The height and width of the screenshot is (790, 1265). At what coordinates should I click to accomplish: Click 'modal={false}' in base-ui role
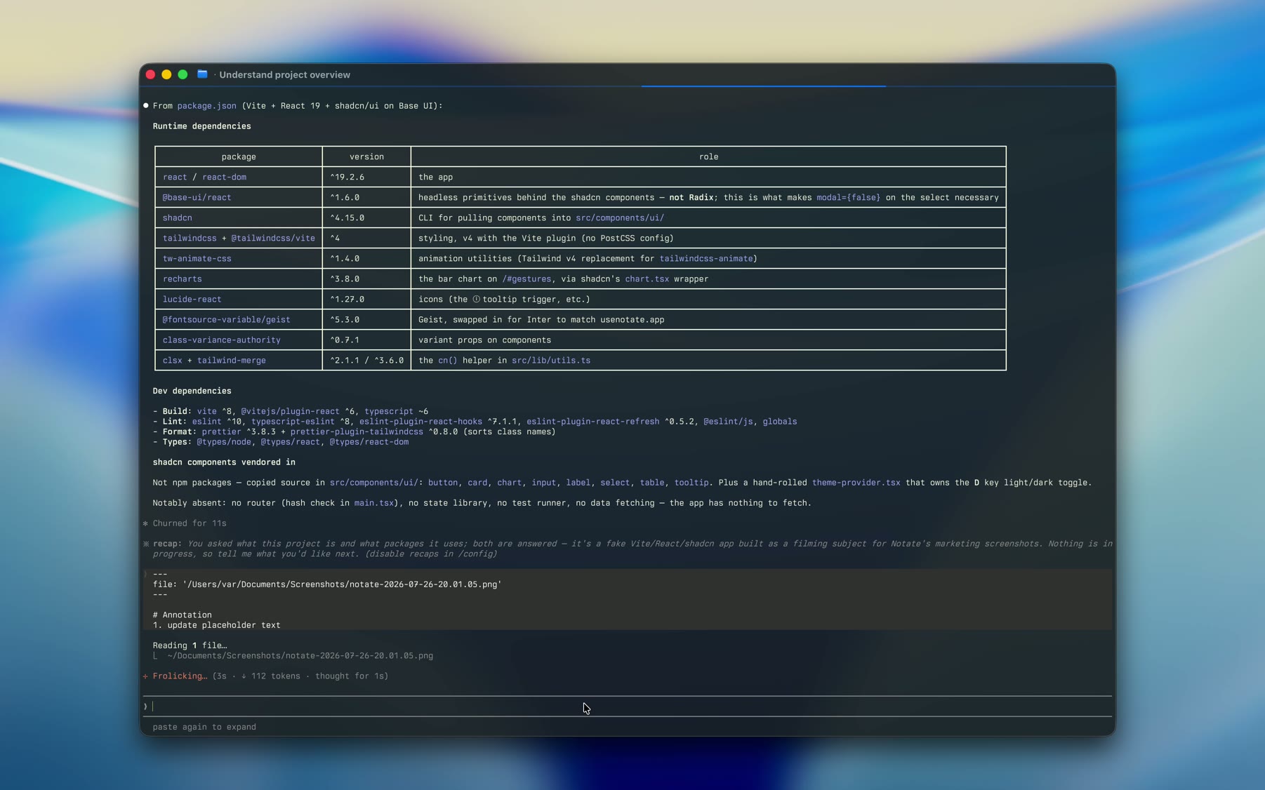click(848, 198)
